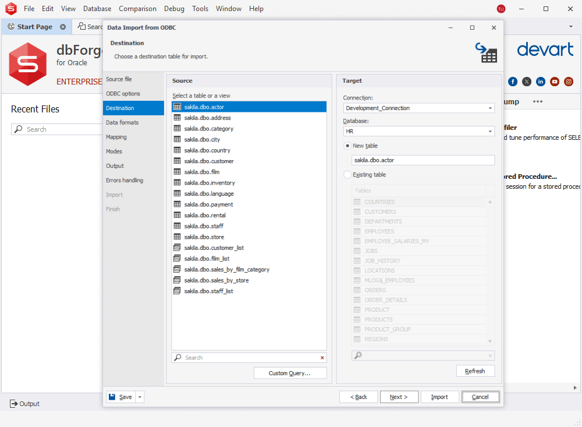The height and width of the screenshot is (427, 582).
Task: Expand the Database HR dropdown
Action: pyautogui.click(x=490, y=131)
